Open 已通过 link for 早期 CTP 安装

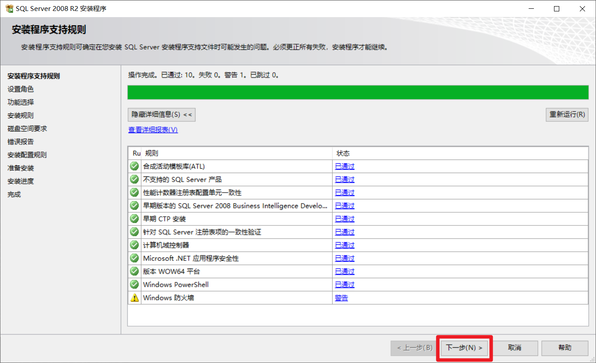tap(345, 219)
